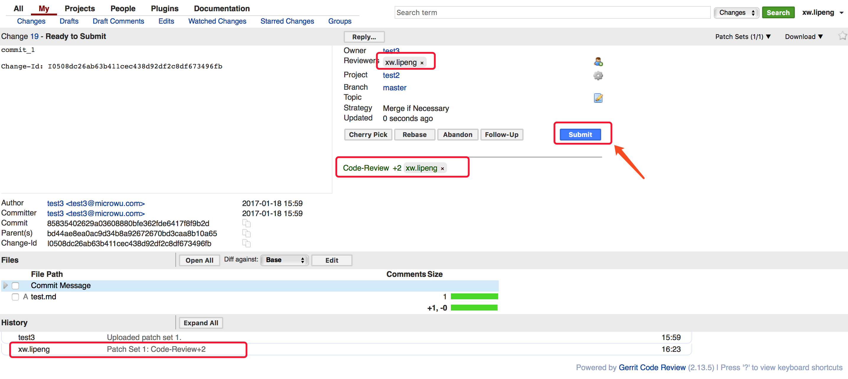
Task: Open the Patch Sets dropdown
Action: coord(743,37)
